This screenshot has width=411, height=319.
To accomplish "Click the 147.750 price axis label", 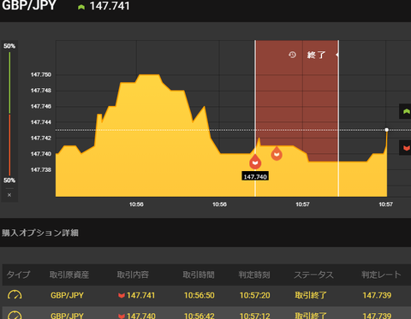I will pos(41,74).
